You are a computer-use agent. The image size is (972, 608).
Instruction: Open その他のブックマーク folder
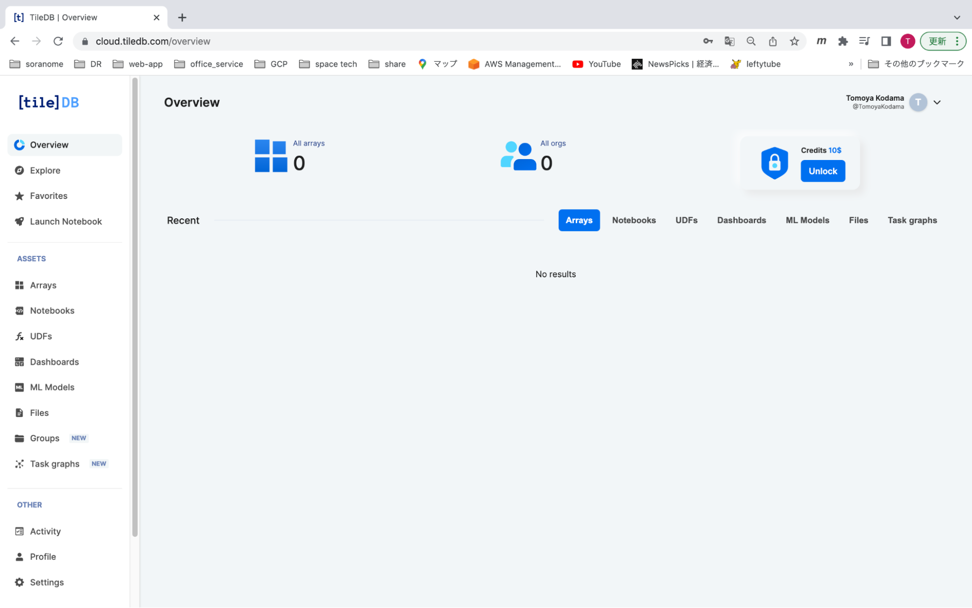pos(916,64)
